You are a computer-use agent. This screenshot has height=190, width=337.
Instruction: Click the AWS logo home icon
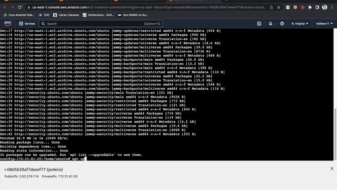pos(8,23)
